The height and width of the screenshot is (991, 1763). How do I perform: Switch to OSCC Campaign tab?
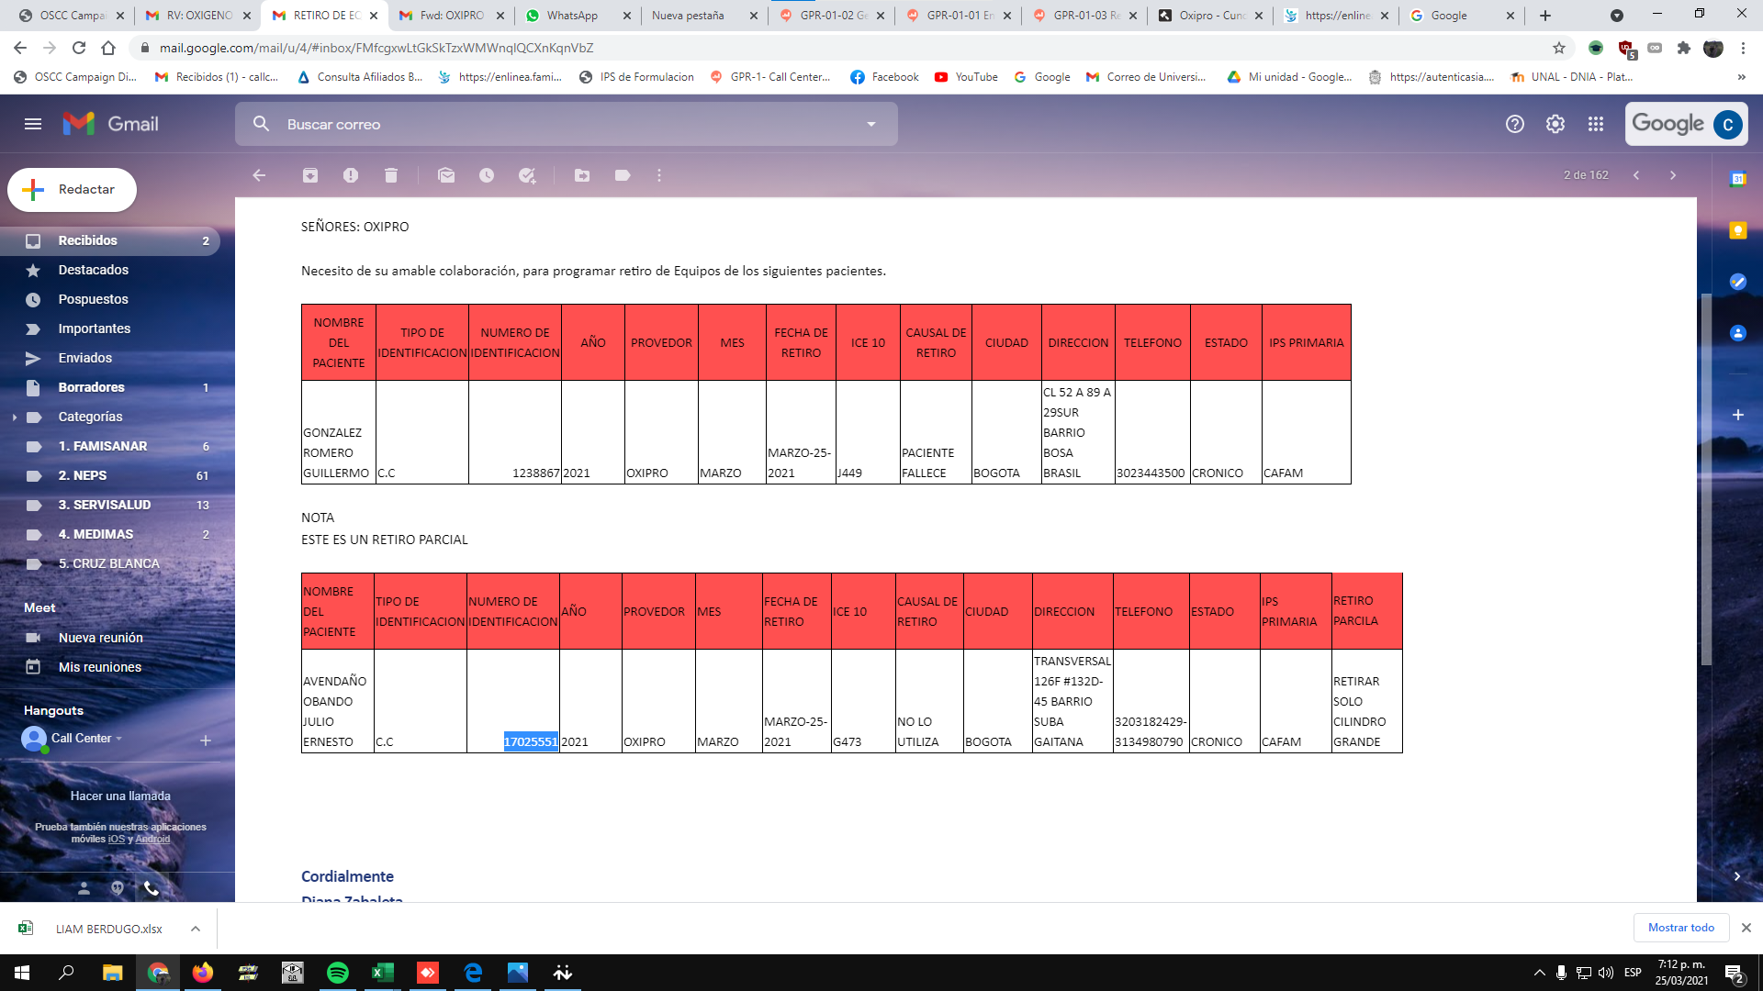pyautogui.click(x=72, y=16)
